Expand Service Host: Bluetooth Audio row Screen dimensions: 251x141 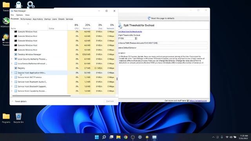[x=12, y=82]
